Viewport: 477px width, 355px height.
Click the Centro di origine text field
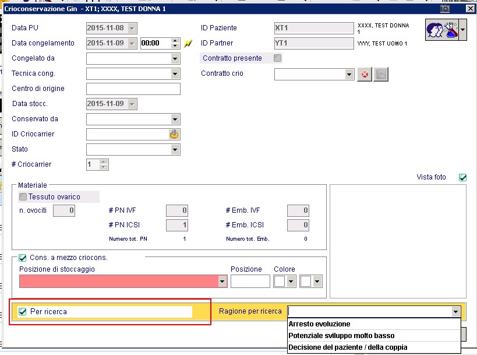(133, 89)
